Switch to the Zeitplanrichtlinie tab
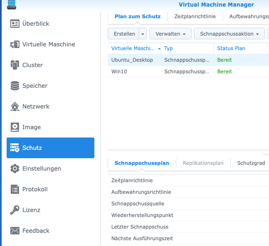Viewport: 269px width, 246px height. pyautogui.click(x=195, y=17)
